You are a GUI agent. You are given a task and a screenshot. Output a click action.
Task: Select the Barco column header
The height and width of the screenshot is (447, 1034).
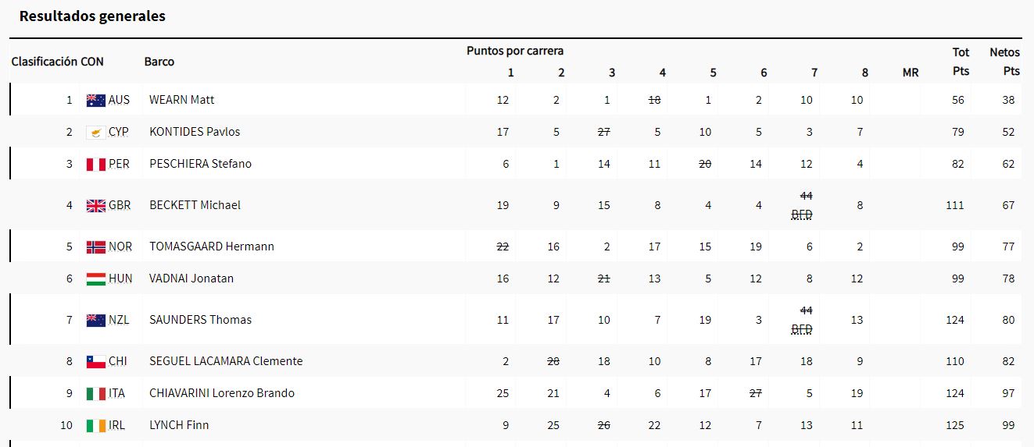click(x=159, y=62)
